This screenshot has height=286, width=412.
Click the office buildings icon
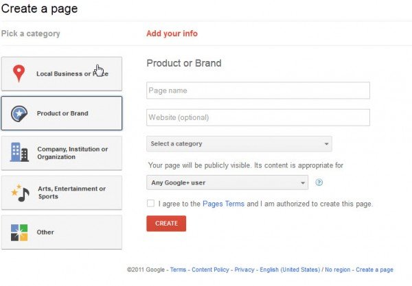[x=19, y=152]
